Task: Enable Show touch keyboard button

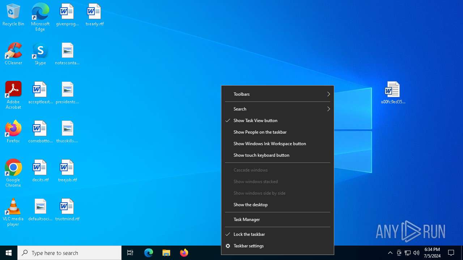Action: click(x=277, y=155)
